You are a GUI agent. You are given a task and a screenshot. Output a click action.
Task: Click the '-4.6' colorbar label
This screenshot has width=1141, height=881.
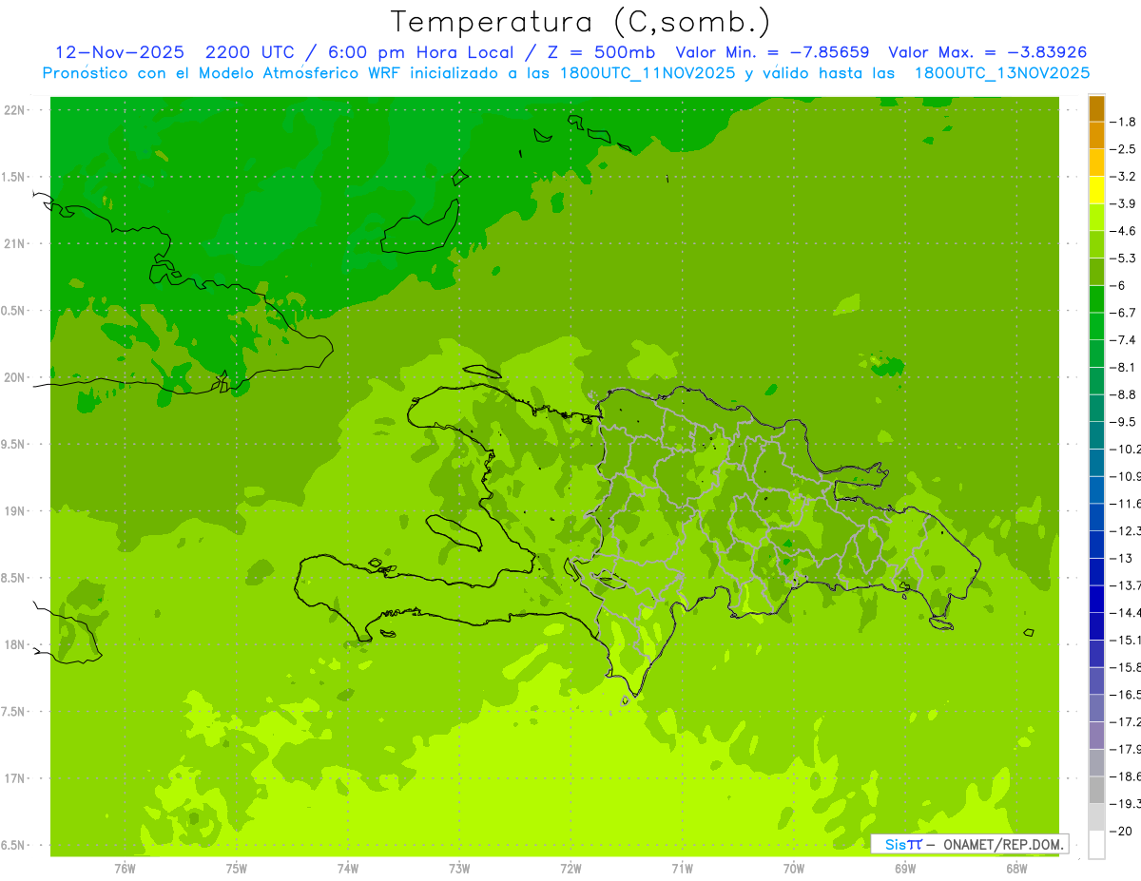coord(1123,231)
